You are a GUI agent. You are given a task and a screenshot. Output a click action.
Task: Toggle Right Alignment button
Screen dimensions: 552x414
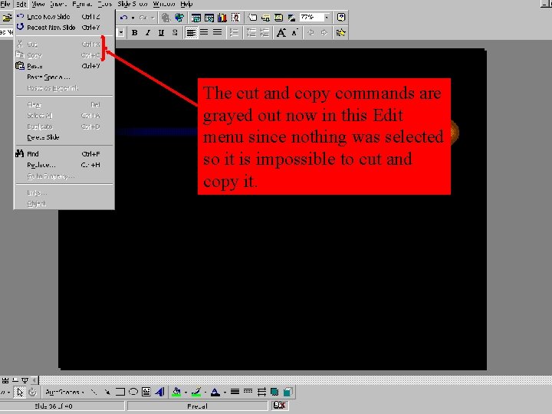point(218,33)
